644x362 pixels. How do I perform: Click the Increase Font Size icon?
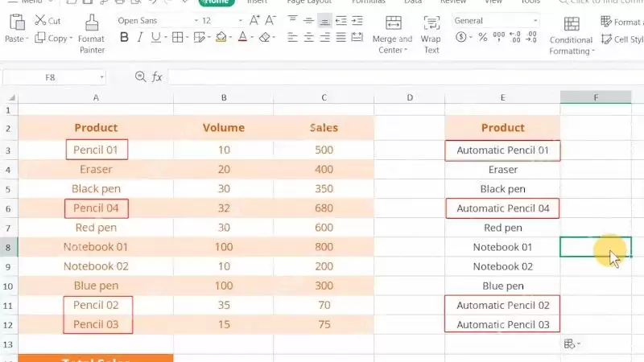(254, 20)
